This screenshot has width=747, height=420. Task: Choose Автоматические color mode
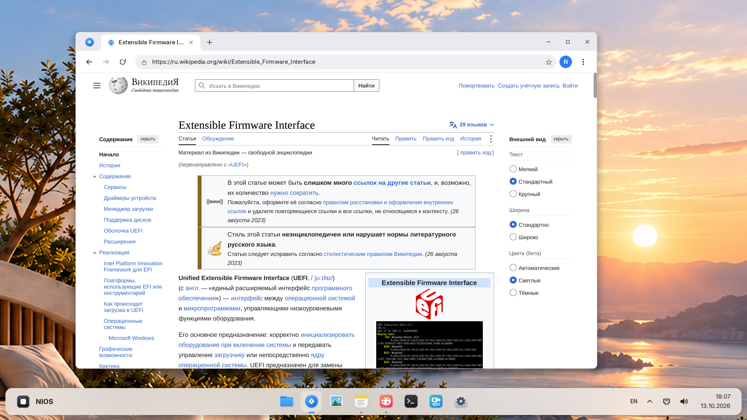pyautogui.click(x=513, y=268)
